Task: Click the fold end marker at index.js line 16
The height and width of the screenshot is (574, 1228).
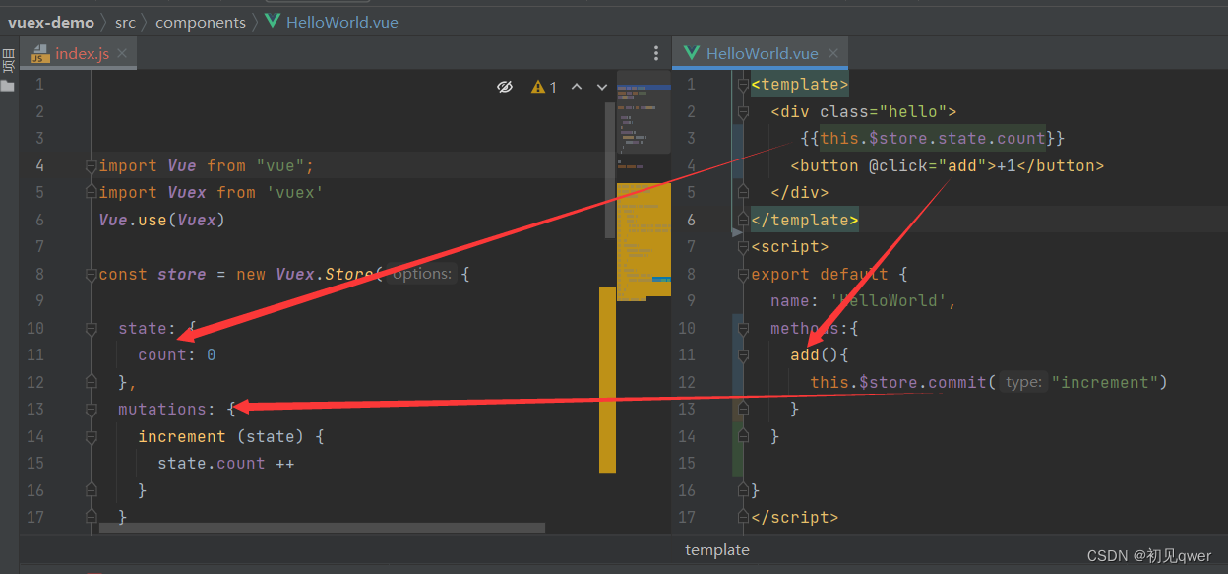Action: tap(92, 490)
